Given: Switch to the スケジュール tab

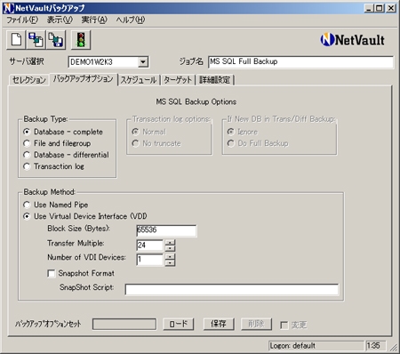Looking at the screenshot, I should tap(139, 80).
